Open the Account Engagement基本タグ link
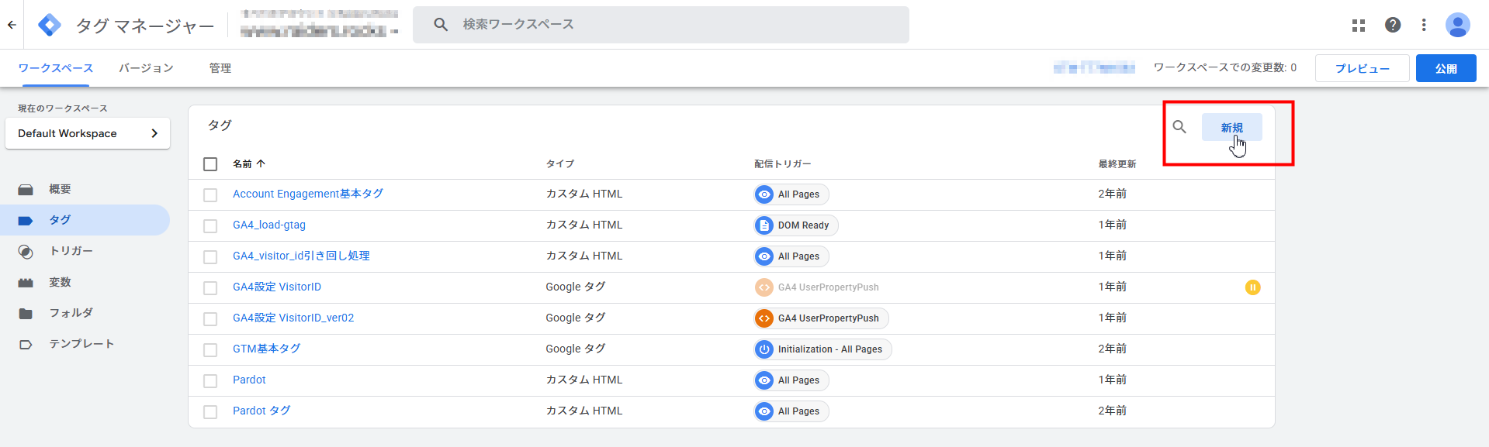This screenshot has width=1489, height=447. click(x=307, y=194)
